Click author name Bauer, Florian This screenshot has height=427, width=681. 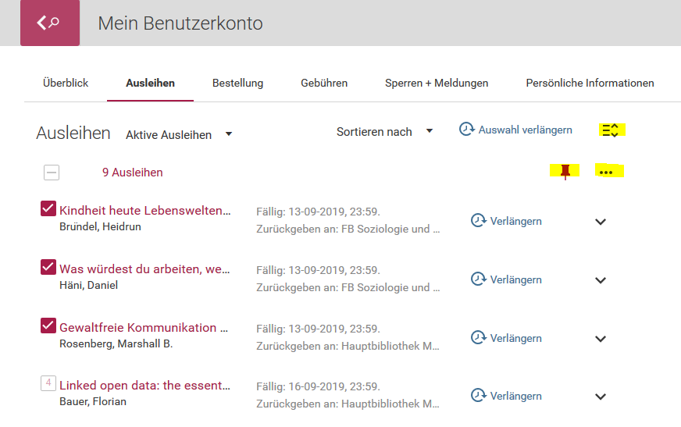pos(93,401)
